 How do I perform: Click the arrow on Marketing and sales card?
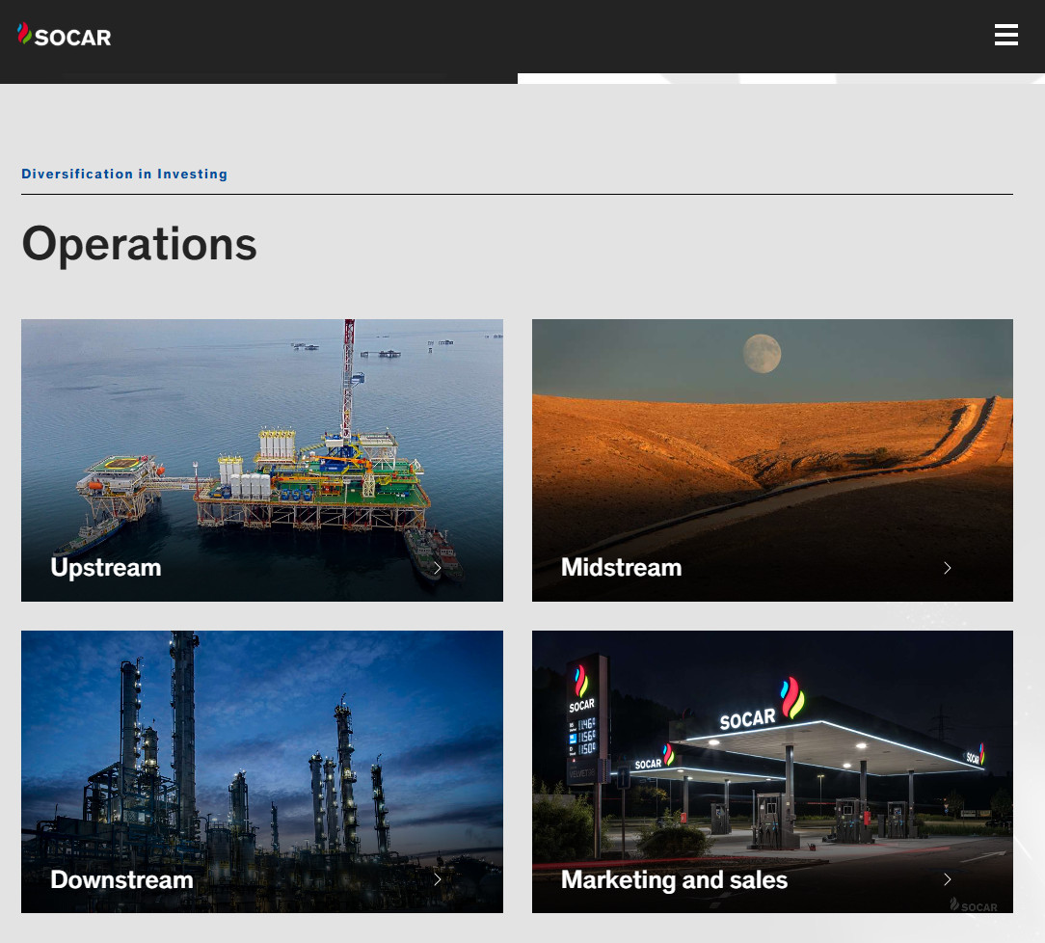947,879
